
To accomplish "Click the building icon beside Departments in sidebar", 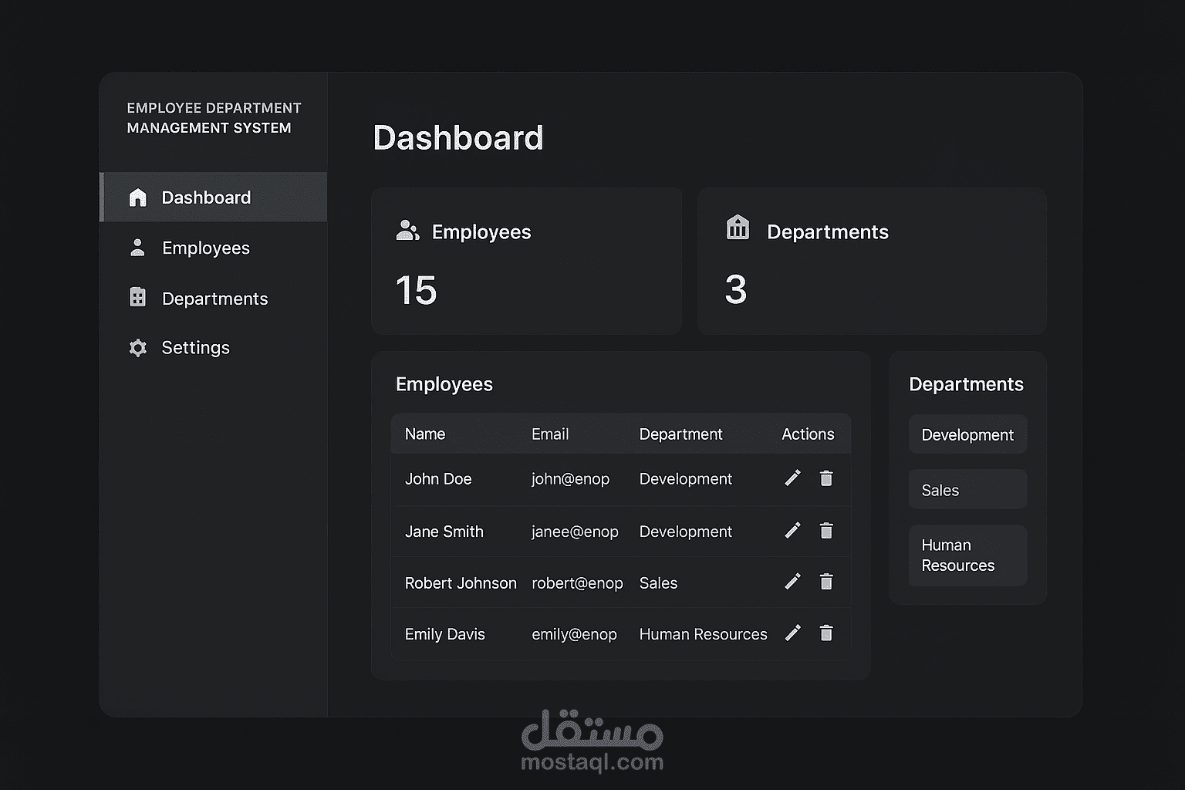I will [x=137, y=298].
